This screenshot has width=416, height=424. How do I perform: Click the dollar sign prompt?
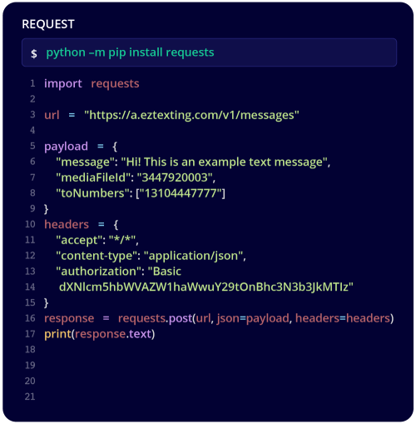coord(34,53)
